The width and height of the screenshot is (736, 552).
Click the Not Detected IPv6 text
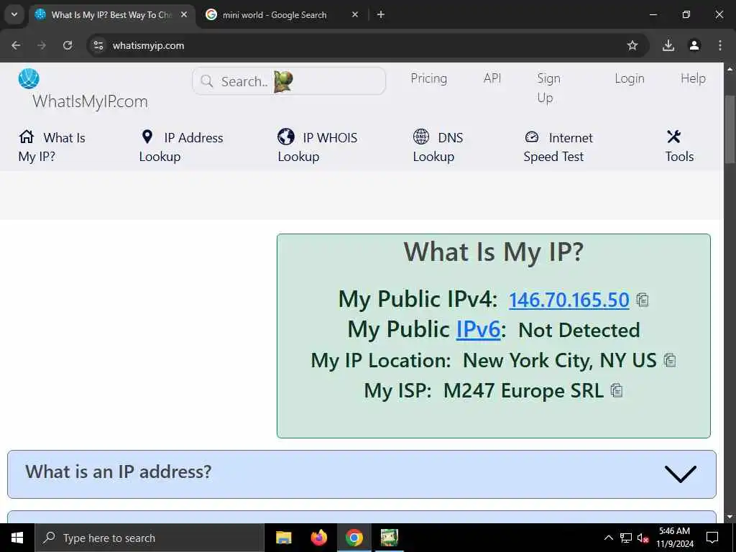click(579, 330)
